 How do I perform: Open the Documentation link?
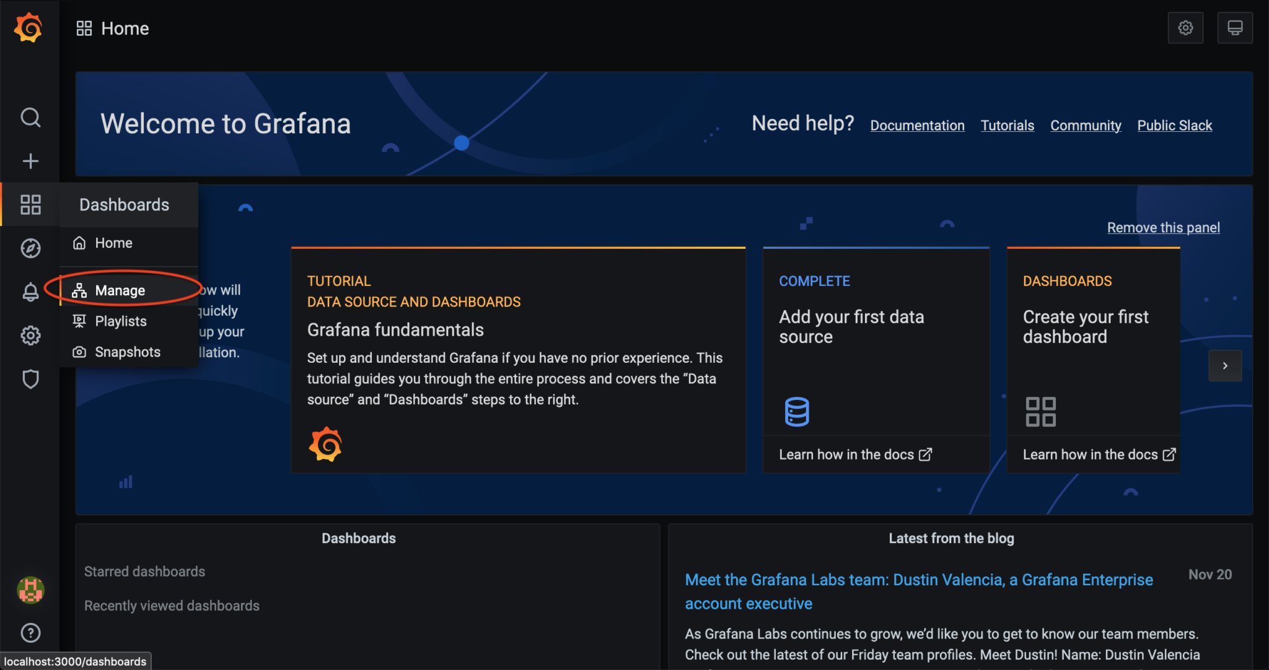click(x=917, y=126)
